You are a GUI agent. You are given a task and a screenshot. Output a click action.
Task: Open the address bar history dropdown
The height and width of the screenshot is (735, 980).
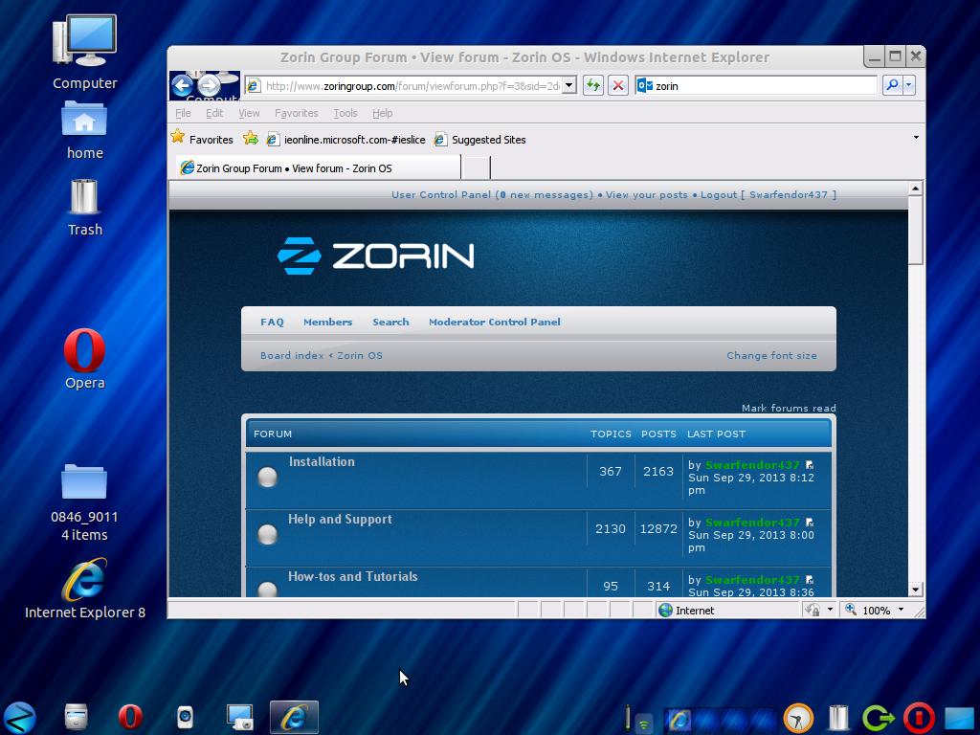point(568,85)
